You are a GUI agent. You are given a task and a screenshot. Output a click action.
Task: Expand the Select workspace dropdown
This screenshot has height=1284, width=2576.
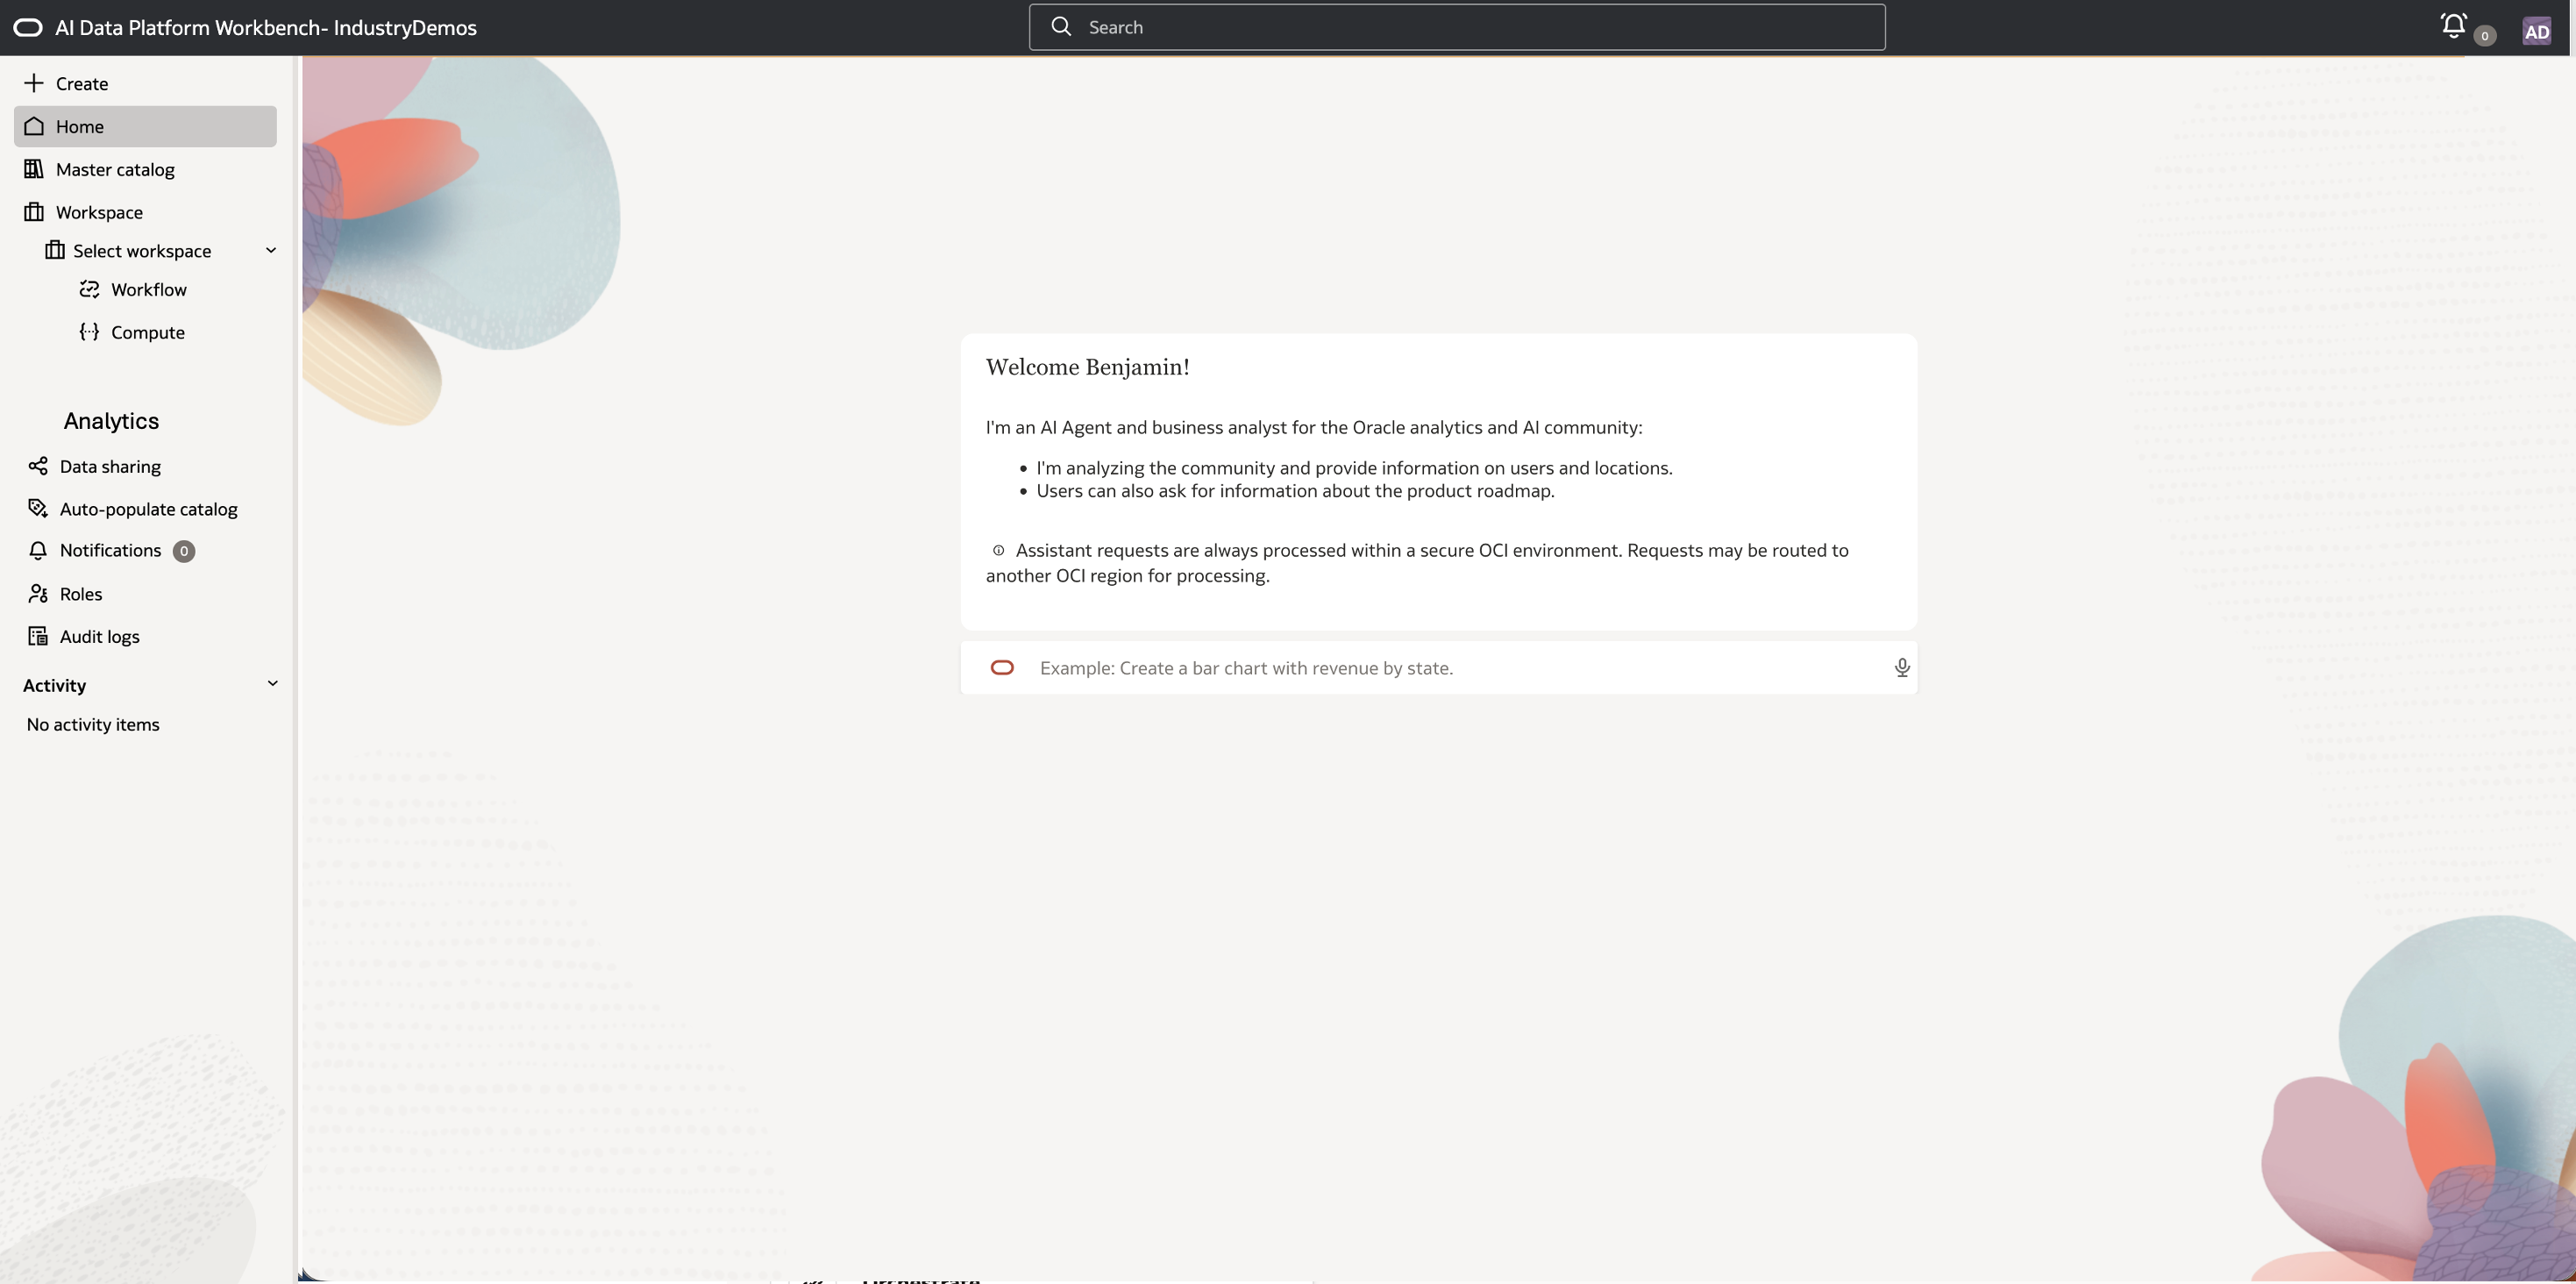(271, 250)
